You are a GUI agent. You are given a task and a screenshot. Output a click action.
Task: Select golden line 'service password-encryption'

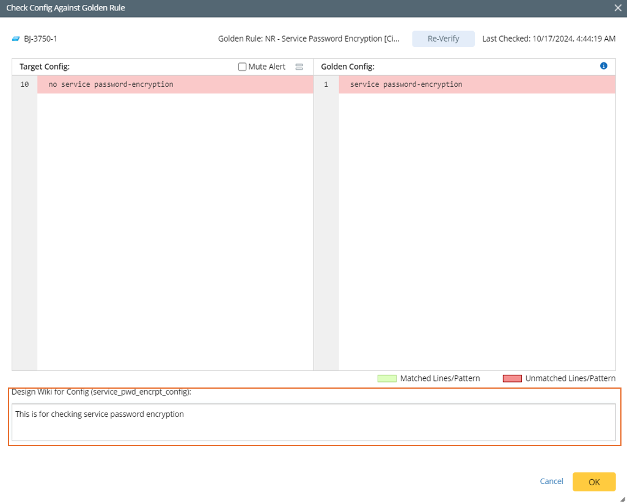click(x=406, y=84)
